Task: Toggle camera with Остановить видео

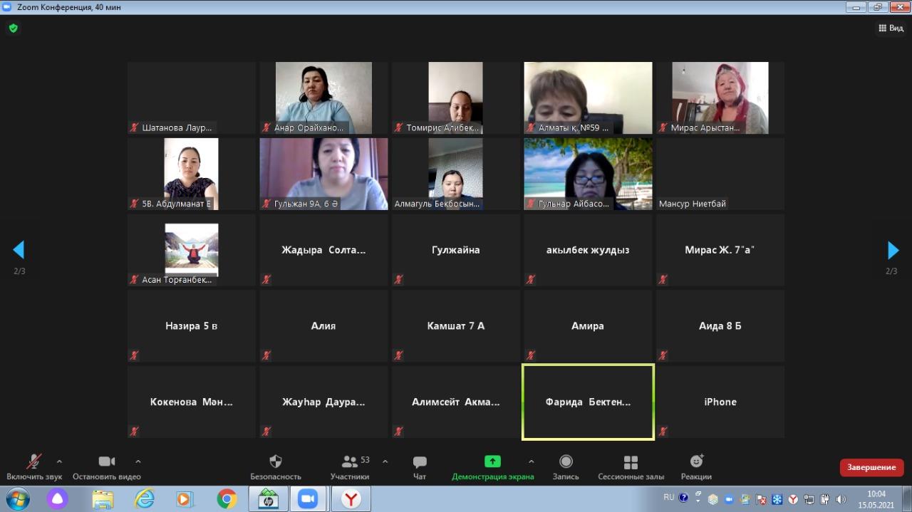Action: (x=107, y=462)
